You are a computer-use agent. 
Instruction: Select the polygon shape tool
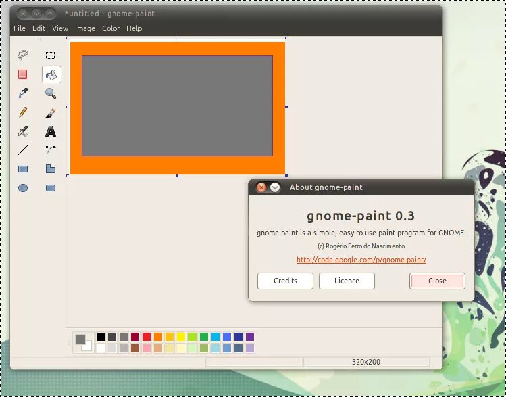click(51, 168)
